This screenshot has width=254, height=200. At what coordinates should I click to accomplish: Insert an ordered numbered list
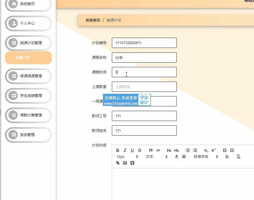[188, 150]
